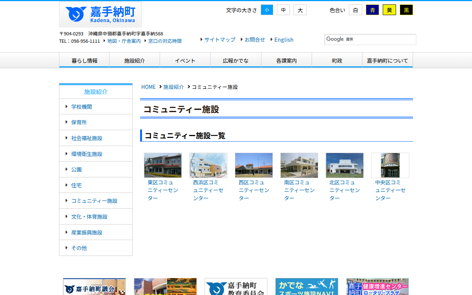This screenshot has width=472, height=295.
Task: Expand the 文化・体育施設 sidebar item
Action: coord(90,216)
